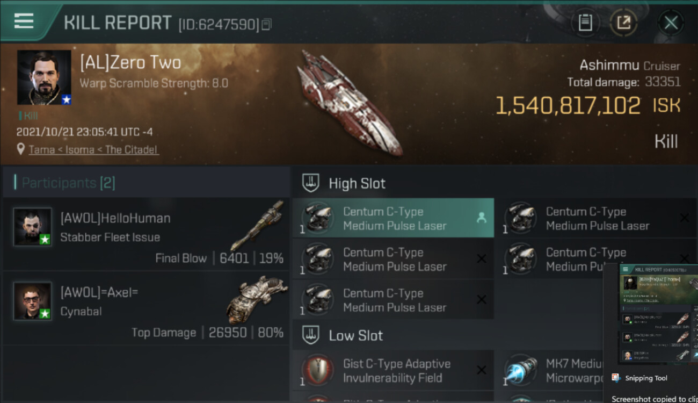
Task: Select [AWOL]HelloHuman participant portrait
Action: (32, 227)
